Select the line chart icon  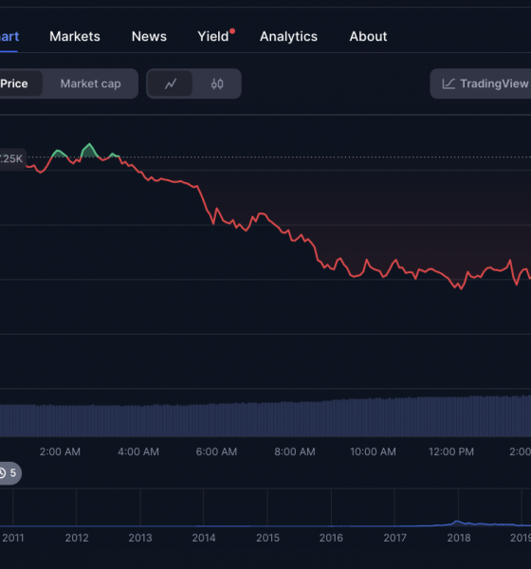(x=171, y=83)
